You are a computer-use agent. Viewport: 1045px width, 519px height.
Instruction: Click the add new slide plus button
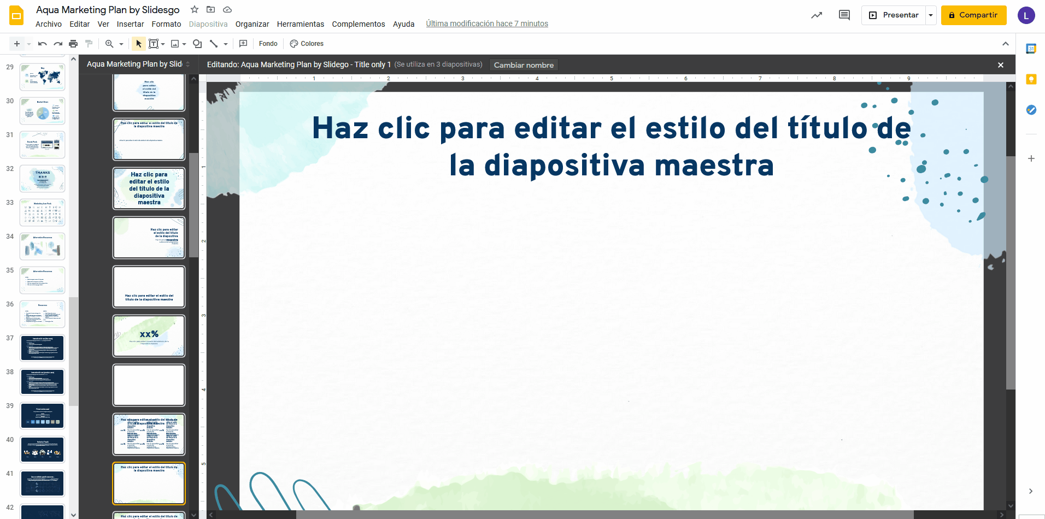coord(17,44)
